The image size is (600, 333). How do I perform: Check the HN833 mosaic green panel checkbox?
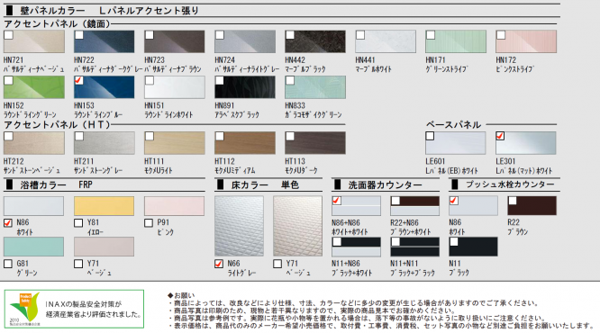[290, 80]
